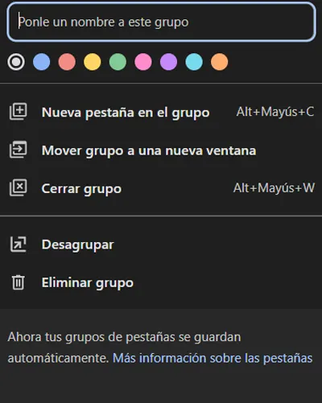
Task: Click the text 'Ahora tus grupos de pestañas se guardan'
Action: (124, 337)
